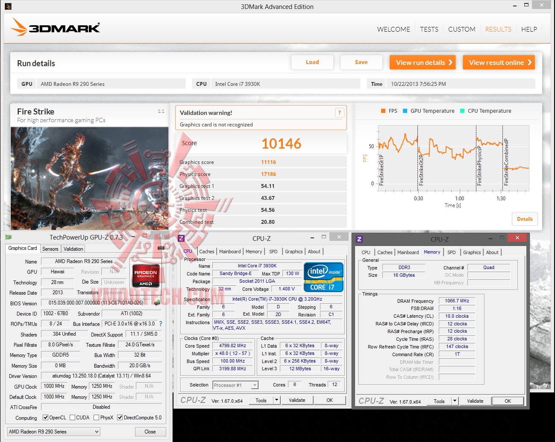
Task: Click the Z icon of the left CPU-Z window
Action: click(x=181, y=238)
